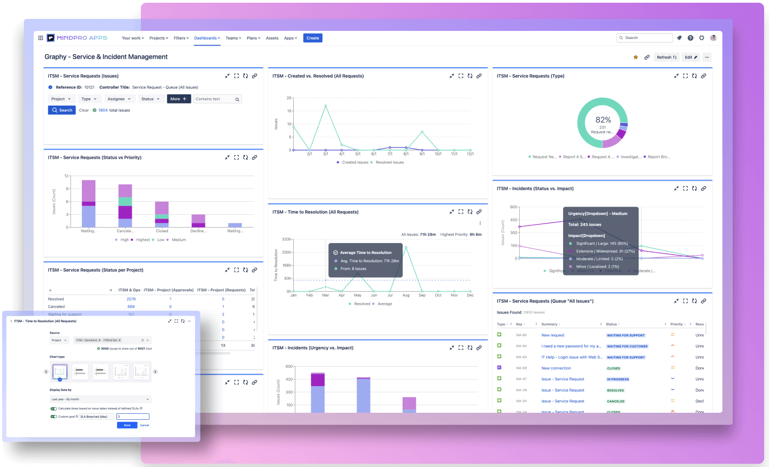Click the Create button

(313, 38)
